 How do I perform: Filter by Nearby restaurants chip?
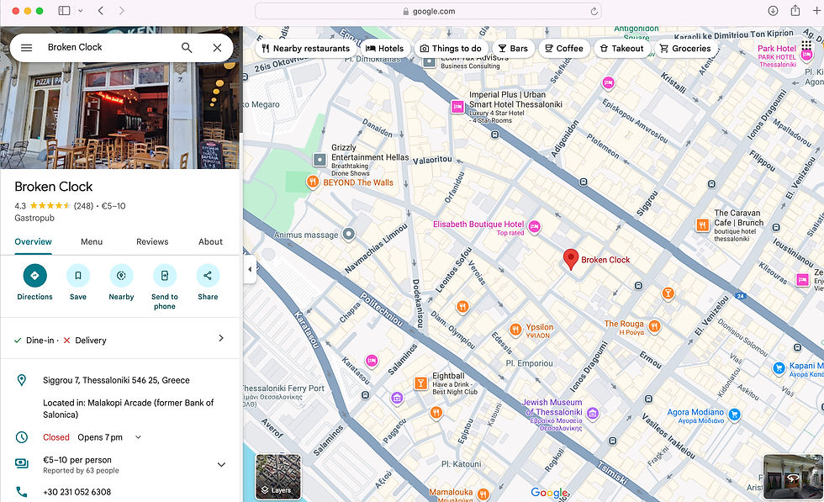tap(306, 49)
